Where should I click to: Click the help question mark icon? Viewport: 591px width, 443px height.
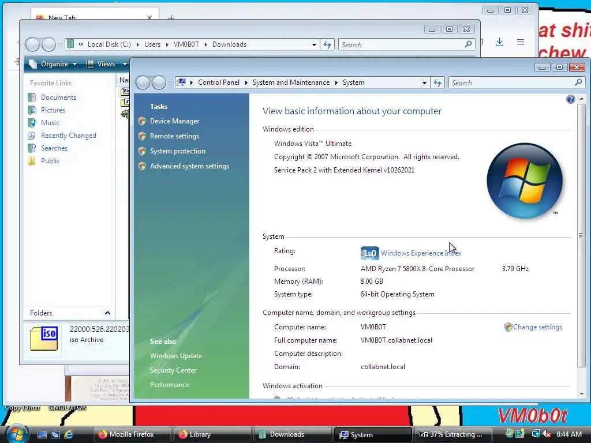[x=570, y=99]
